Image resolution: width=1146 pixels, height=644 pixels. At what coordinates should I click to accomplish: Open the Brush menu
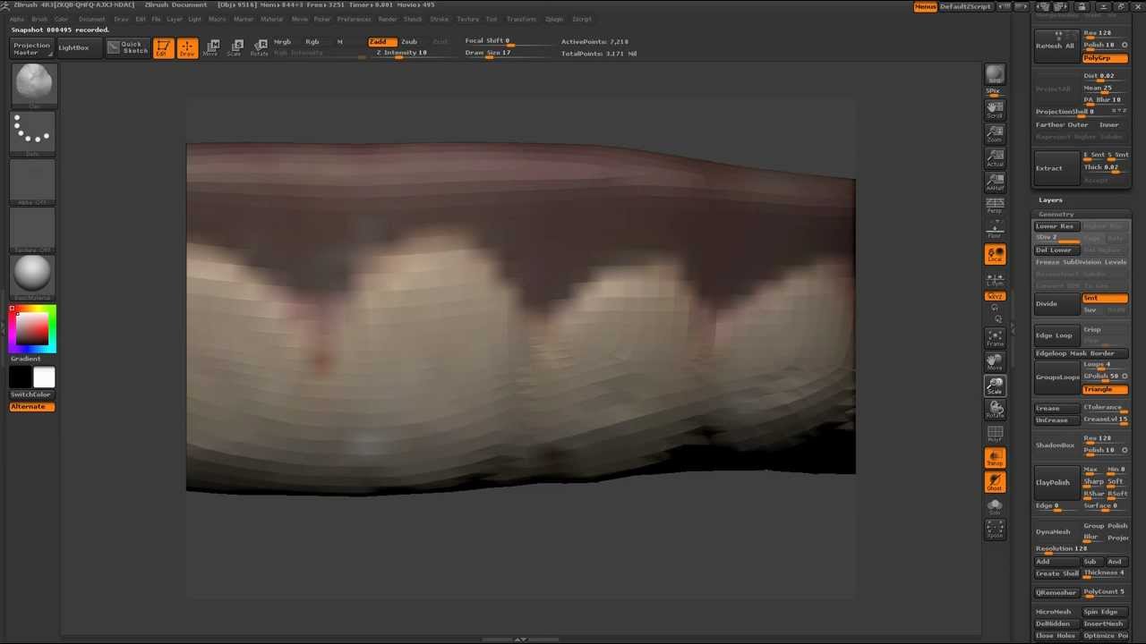(39, 19)
